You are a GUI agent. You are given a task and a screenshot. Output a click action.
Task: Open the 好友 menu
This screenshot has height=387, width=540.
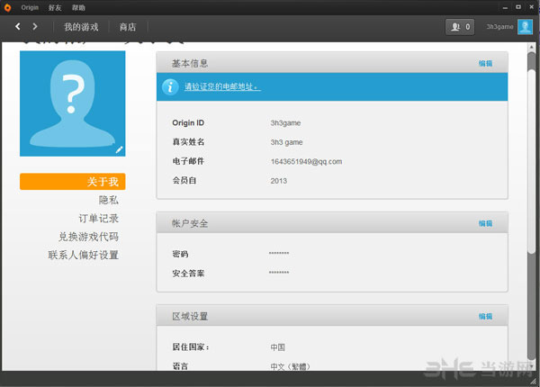tap(57, 6)
